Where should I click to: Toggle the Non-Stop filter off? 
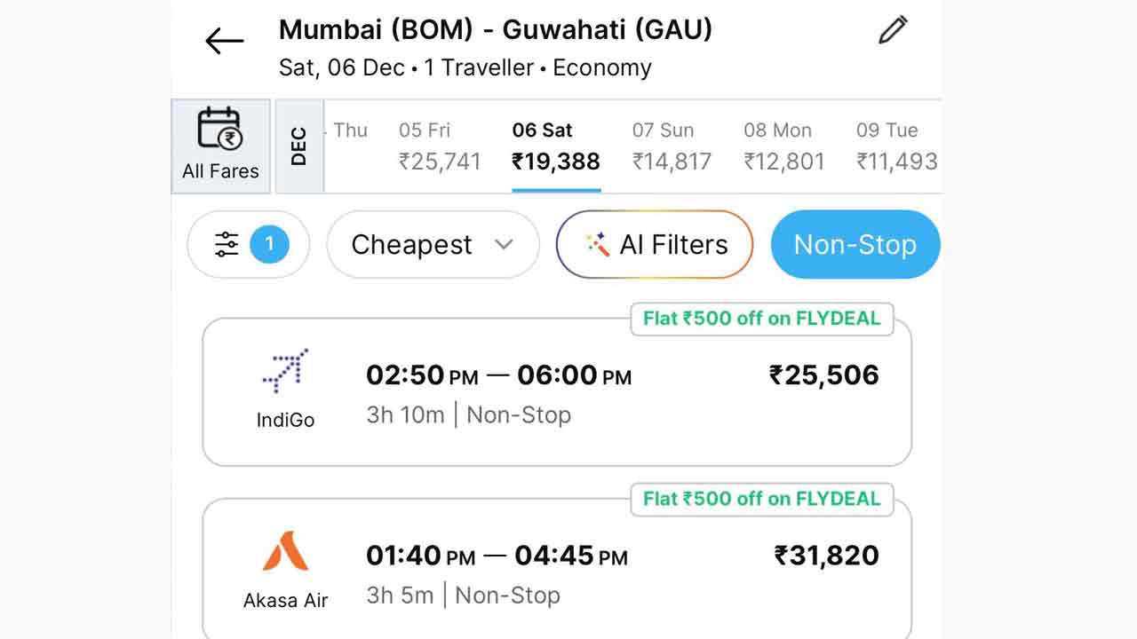click(855, 244)
